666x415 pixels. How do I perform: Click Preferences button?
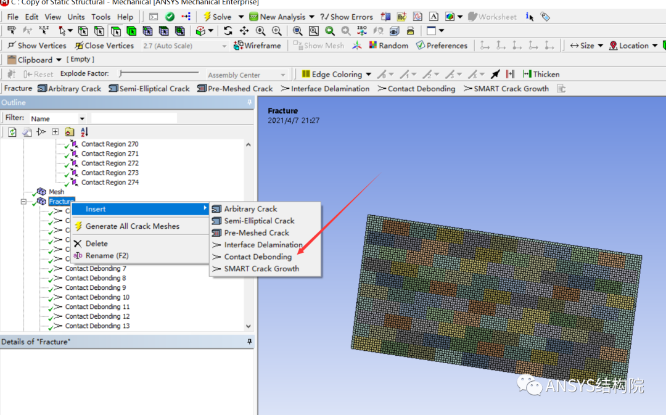coord(442,46)
